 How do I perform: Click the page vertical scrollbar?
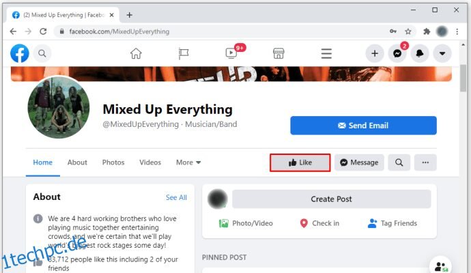(x=463, y=78)
